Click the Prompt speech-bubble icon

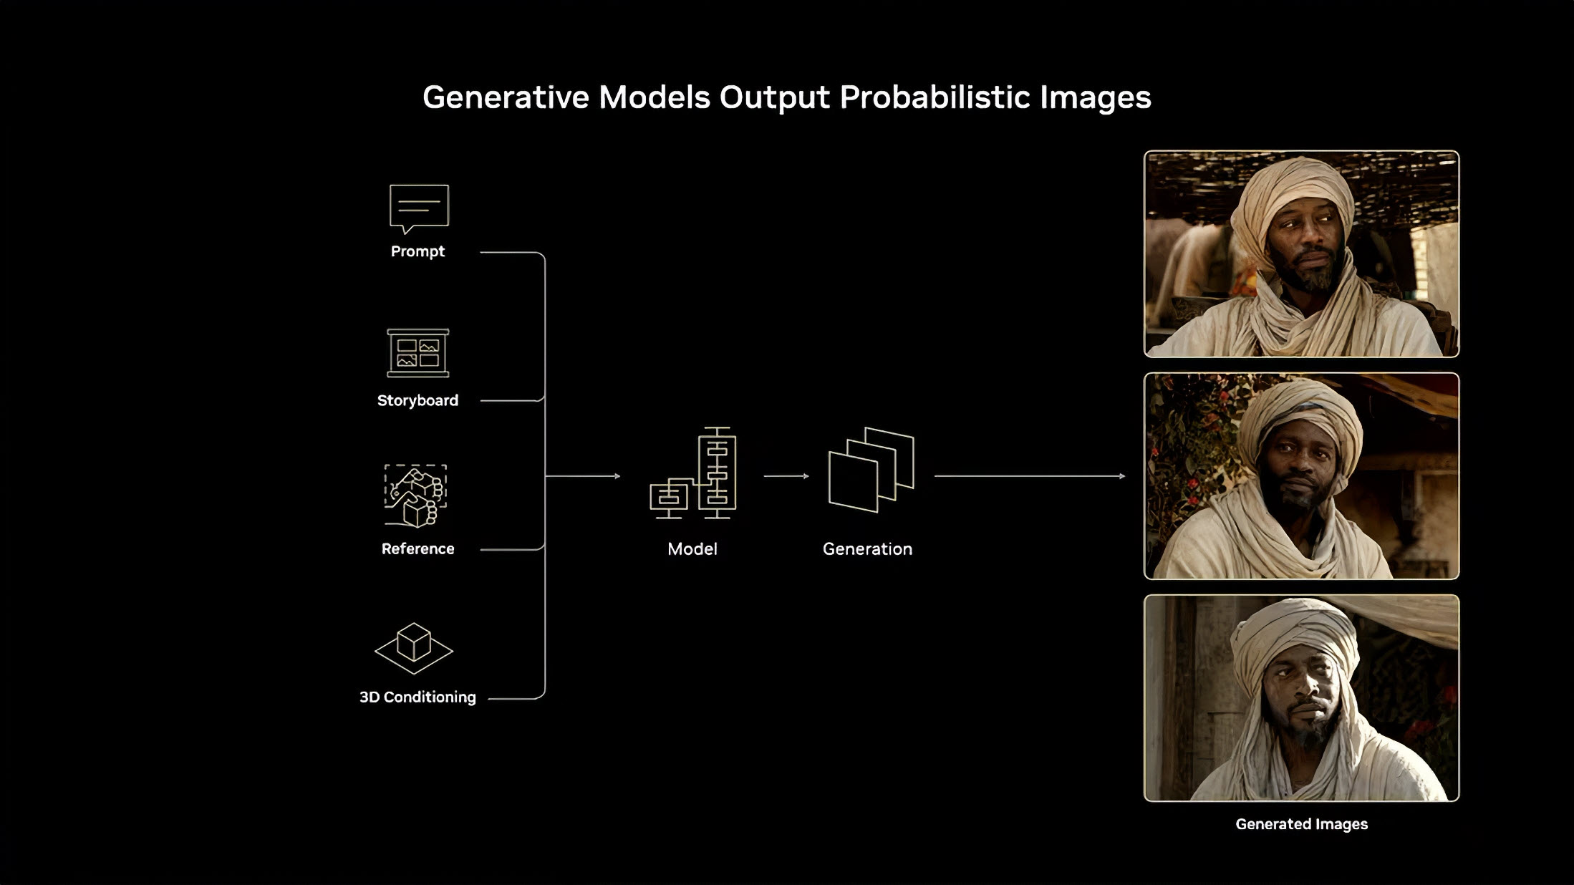point(419,208)
